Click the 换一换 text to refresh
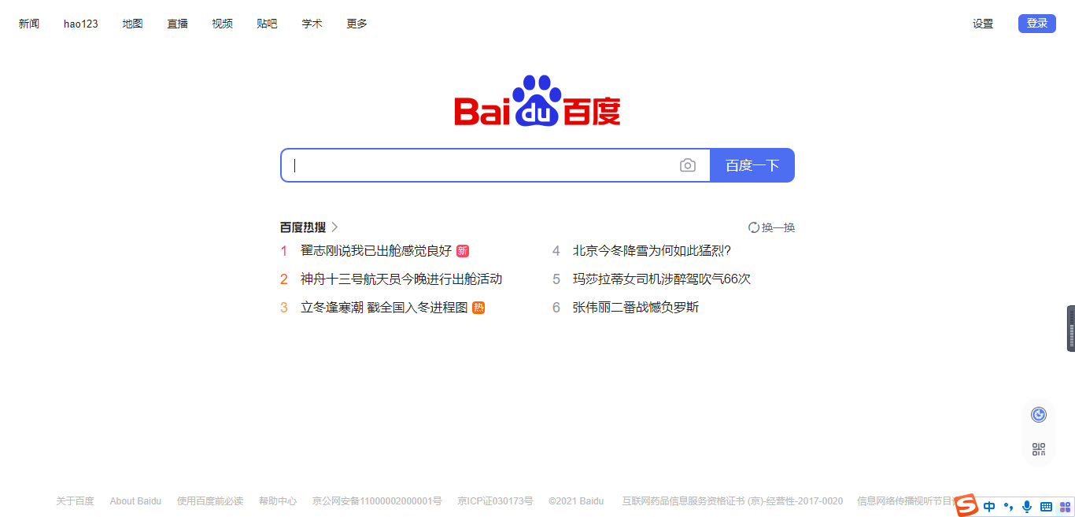This screenshot has height=517, width=1075. [778, 227]
